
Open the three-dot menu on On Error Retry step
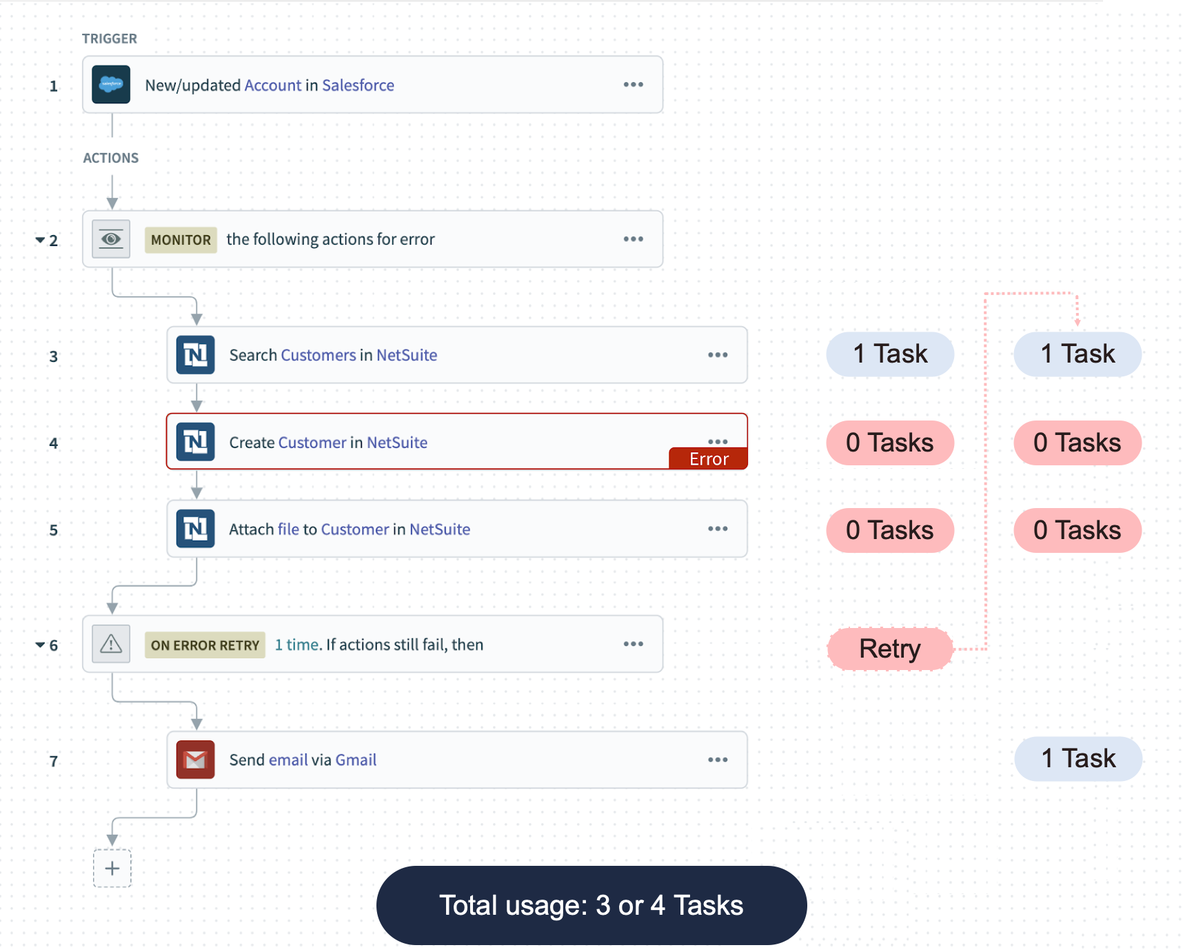[x=634, y=644]
